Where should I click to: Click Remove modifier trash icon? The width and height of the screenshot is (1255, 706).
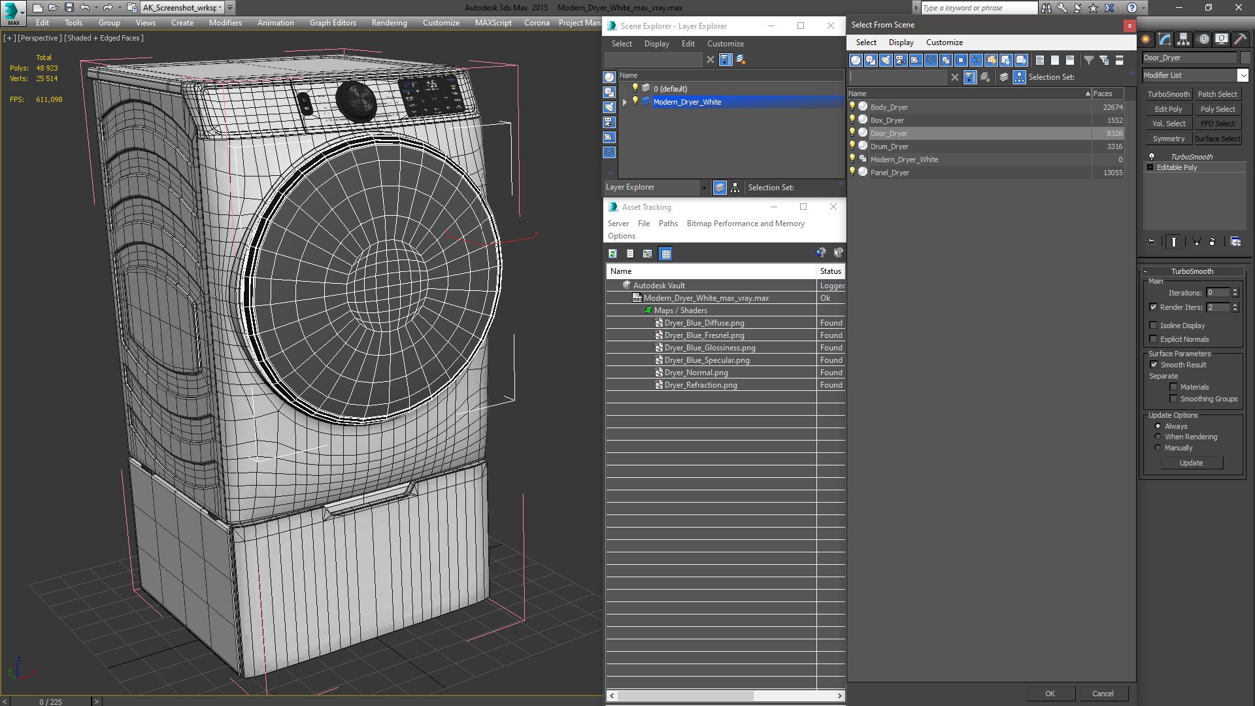click(1212, 242)
